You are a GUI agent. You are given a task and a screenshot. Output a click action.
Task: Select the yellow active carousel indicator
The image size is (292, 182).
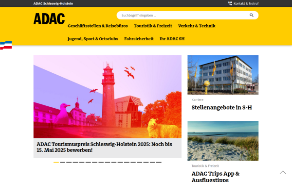click(x=56, y=162)
